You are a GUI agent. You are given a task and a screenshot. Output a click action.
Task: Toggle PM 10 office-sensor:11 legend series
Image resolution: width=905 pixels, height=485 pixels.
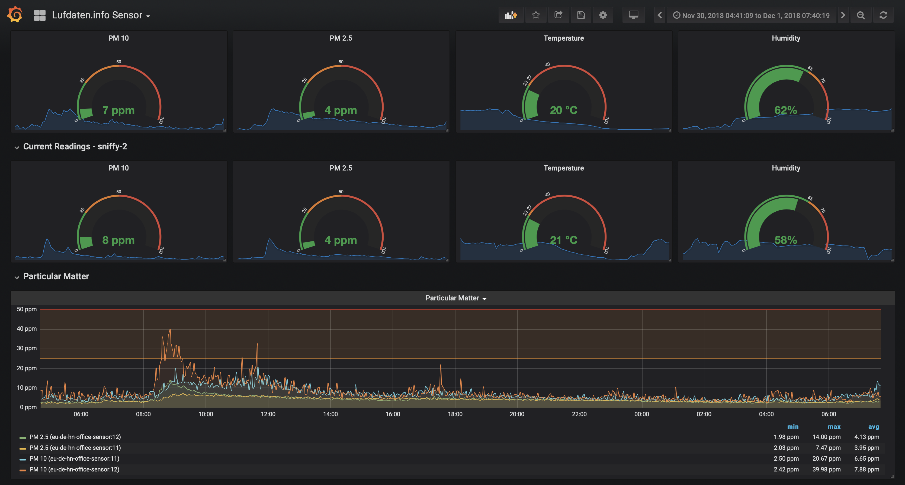[x=74, y=459]
